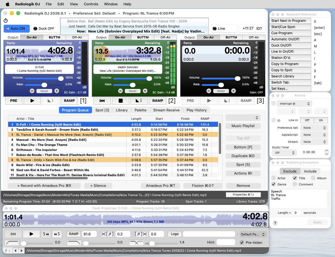Open the Preference Set dropdown in Actions
This screenshot has width=335, height=257.
314,128
